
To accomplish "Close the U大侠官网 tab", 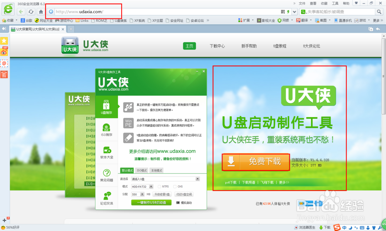I will [x=63, y=29].
